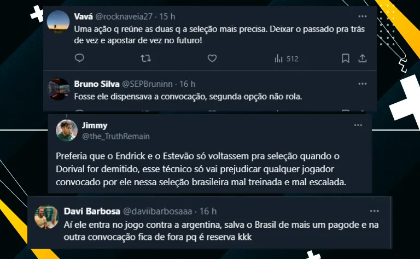Open Bruno Silva's avatar

[59, 89]
